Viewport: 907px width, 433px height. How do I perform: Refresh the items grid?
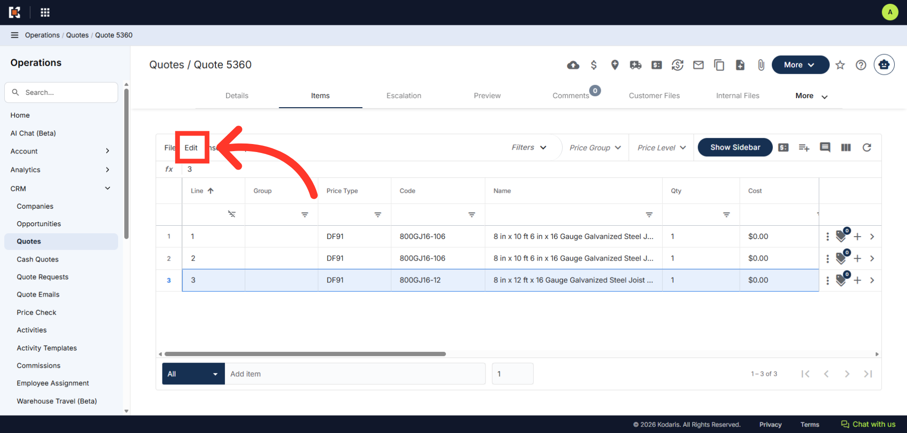[867, 147]
